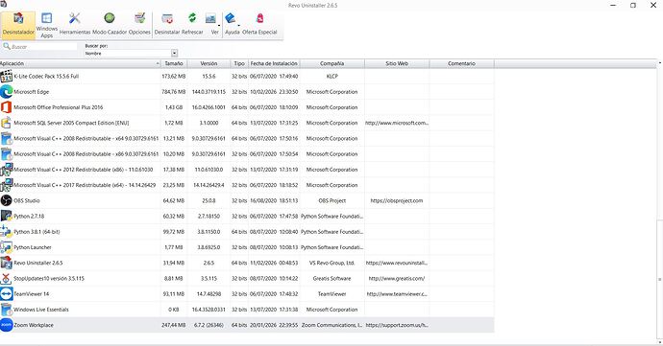Viewport: 663px width, 346px height.
Task: Sort by Fecha de Instalación column
Action: pos(274,63)
